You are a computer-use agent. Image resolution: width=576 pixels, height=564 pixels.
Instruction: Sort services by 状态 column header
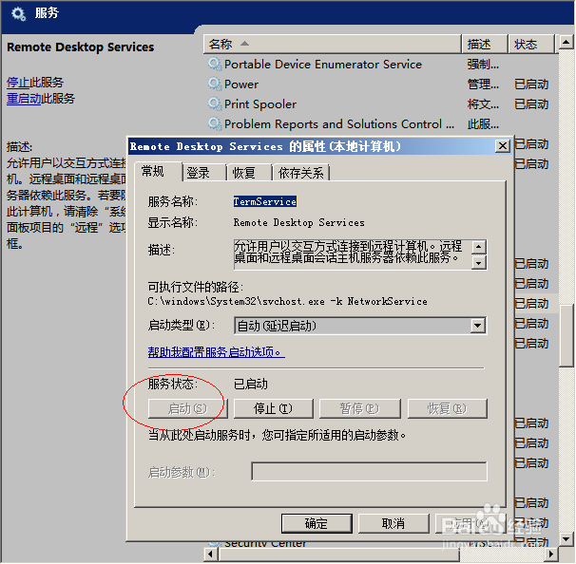click(x=531, y=44)
